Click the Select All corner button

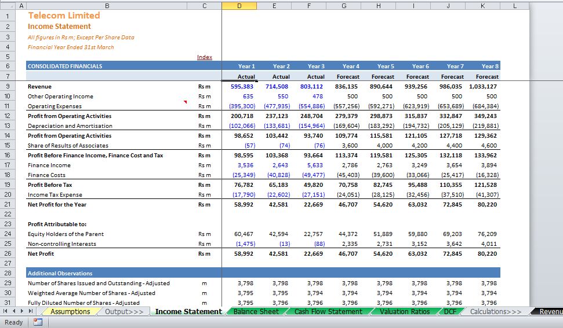[x=8, y=6]
